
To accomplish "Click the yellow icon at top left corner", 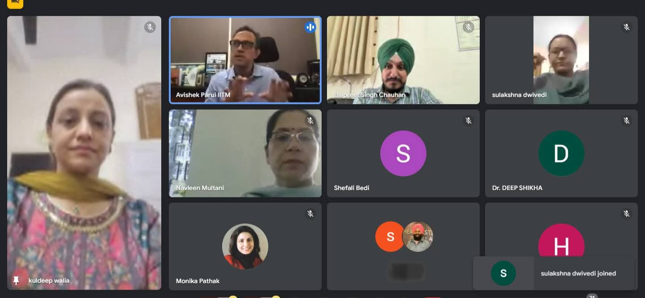I will [x=15, y=2].
